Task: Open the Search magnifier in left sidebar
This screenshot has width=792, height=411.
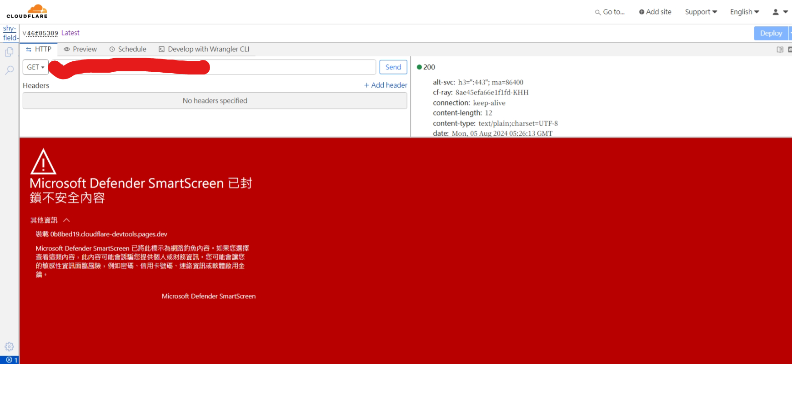Action: click(9, 70)
